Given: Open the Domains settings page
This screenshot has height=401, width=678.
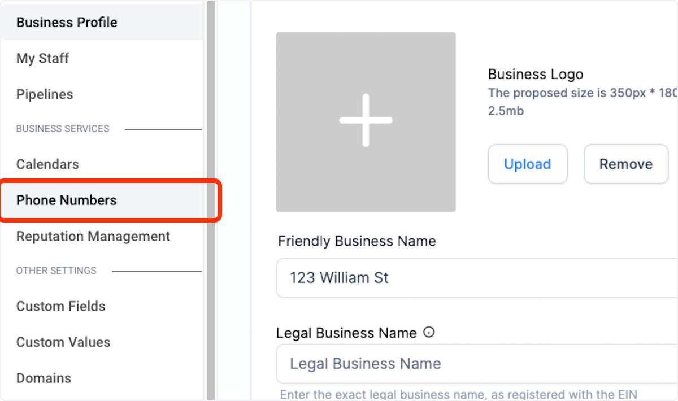Looking at the screenshot, I should pyautogui.click(x=44, y=378).
